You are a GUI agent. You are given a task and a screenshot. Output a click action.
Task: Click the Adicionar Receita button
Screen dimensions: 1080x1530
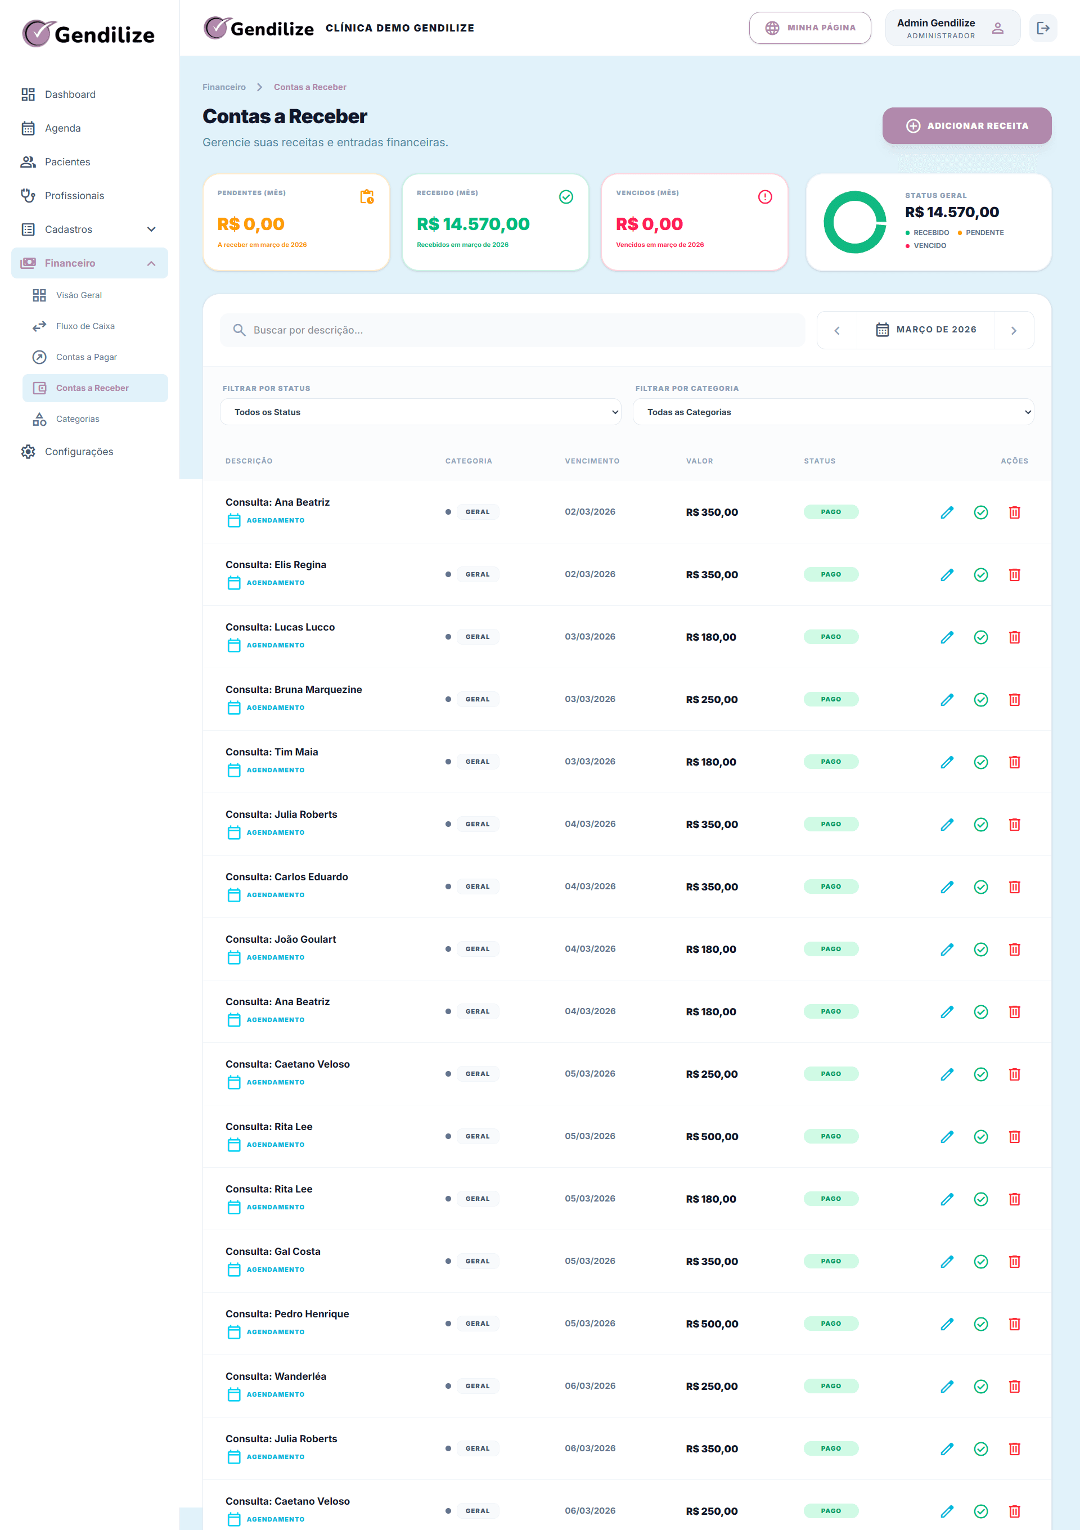[967, 126]
